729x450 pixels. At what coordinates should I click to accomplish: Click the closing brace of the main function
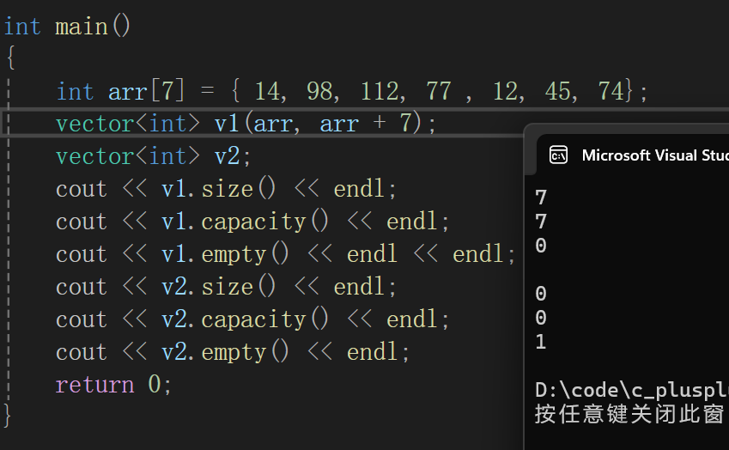point(7,415)
